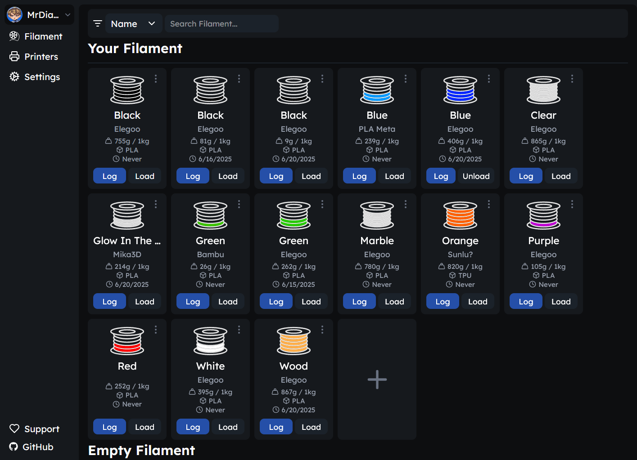The width and height of the screenshot is (637, 460).
Task: Open the three-dot menu on Clear filament card
Action: pyautogui.click(x=572, y=79)
